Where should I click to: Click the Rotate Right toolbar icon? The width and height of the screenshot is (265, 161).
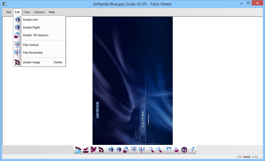[111, 150]
